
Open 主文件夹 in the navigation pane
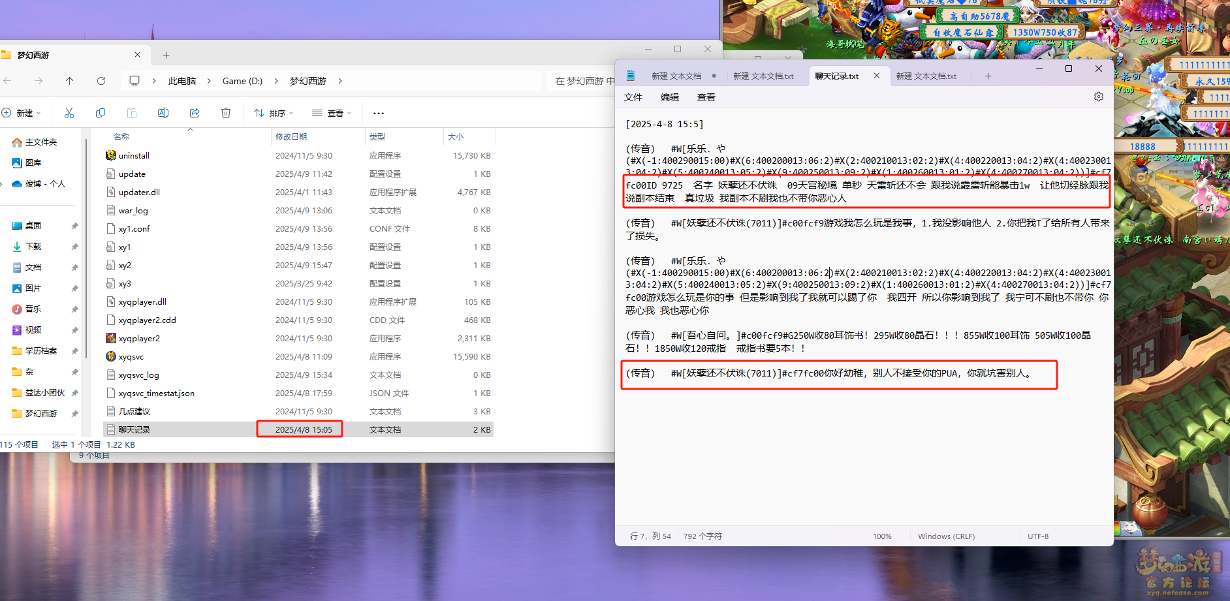pos(35,142)
